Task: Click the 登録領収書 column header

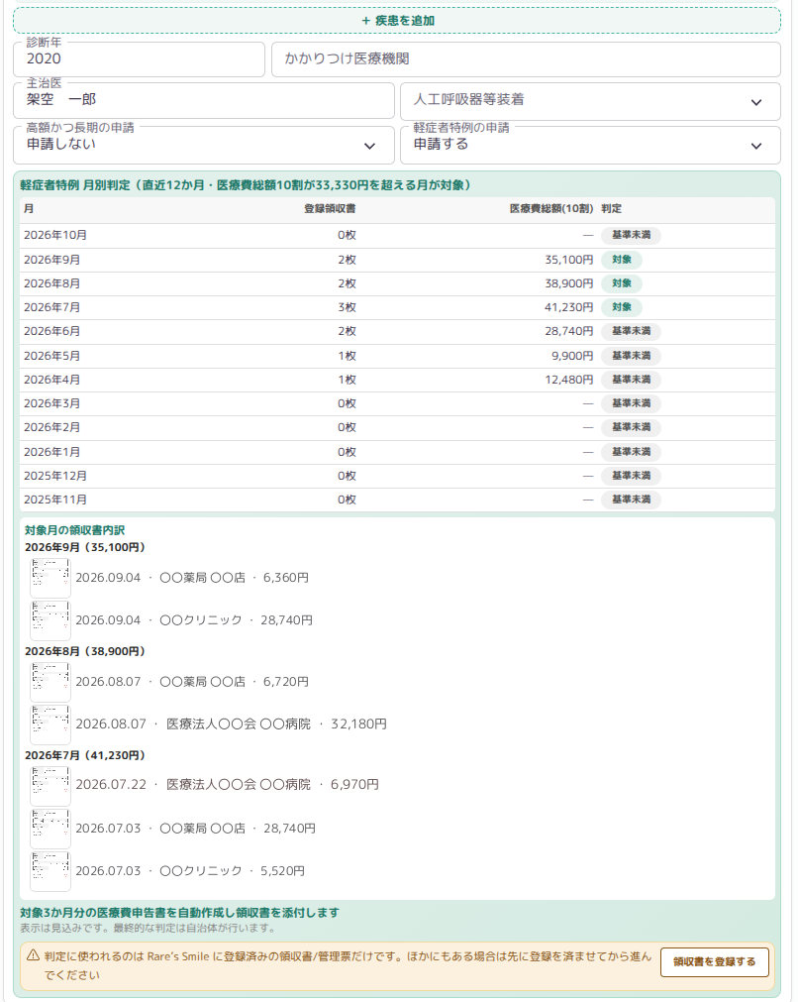Action: click(x=330, y=209)
